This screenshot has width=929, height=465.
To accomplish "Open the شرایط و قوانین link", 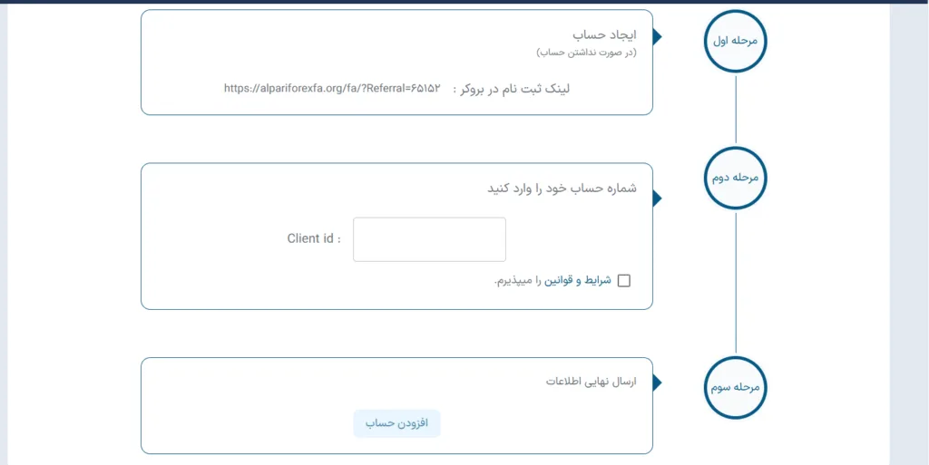I will click(x=578, y=281).
